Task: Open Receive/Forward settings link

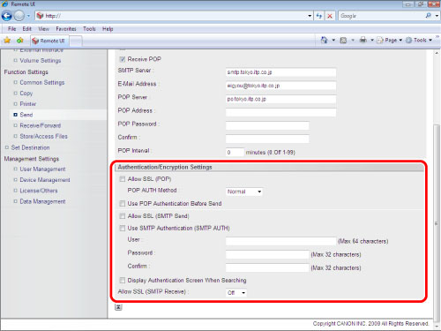Action: click(41, 125)
